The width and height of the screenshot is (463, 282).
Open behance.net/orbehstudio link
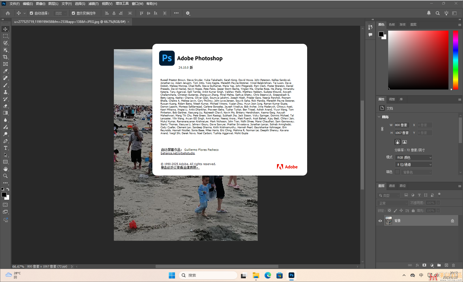click(178, 153)
